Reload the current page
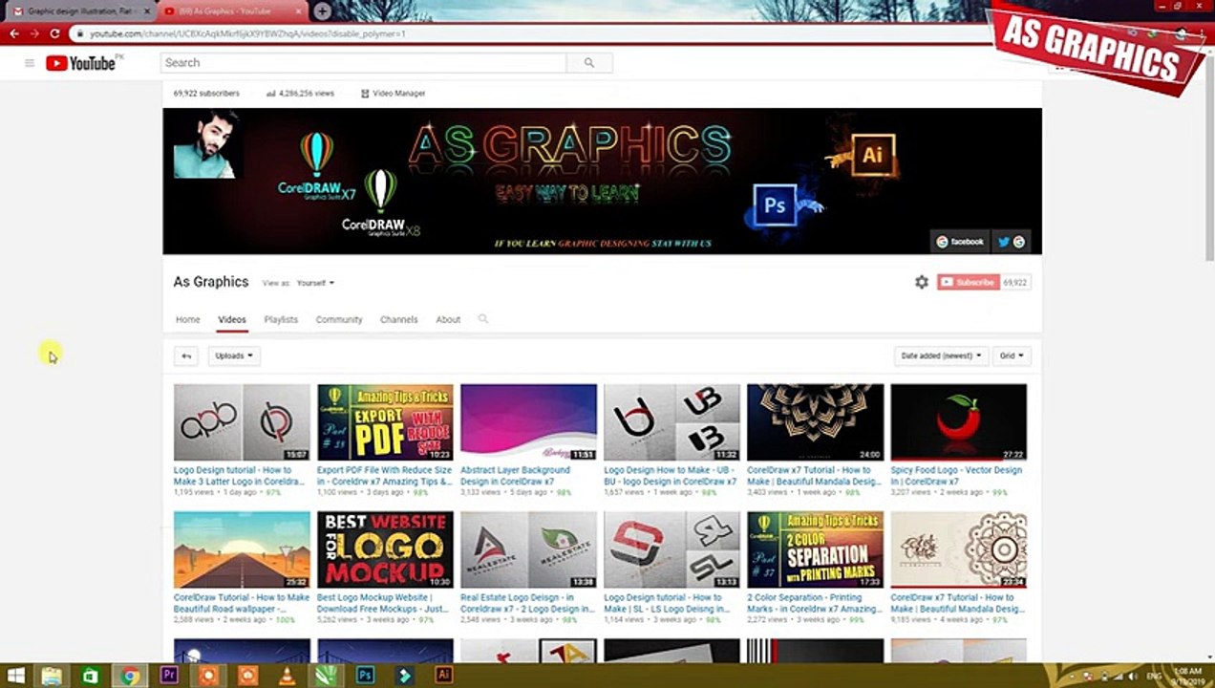Viewport: 1215px width, 688px height. [x=54, y=33]
